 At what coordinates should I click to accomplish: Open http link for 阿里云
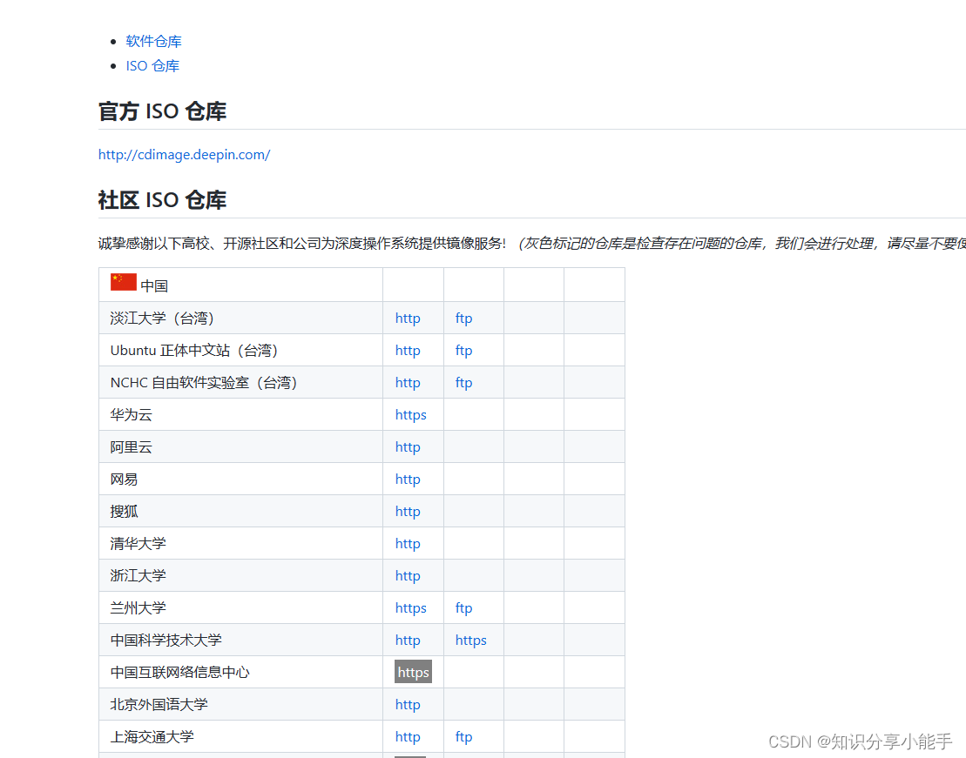[408, 447]
